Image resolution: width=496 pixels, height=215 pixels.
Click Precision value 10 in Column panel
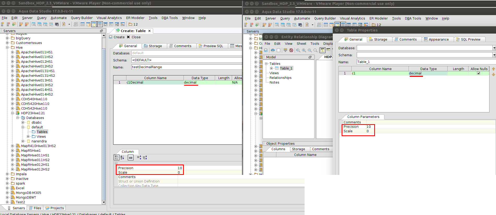click(x=180, y=168)
